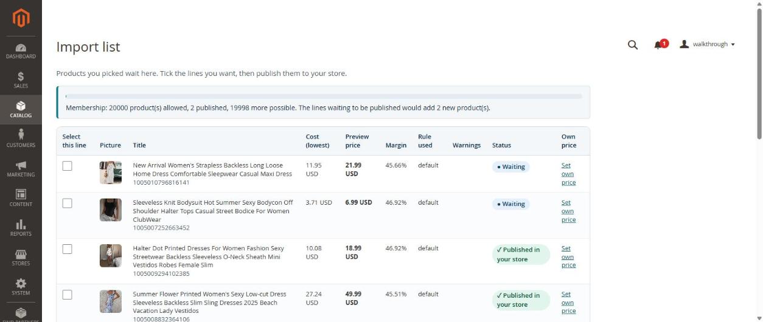Screen dimensions: 763x322
Task: Set own price for Sleeveless Knit Bodysuit
Action: [568, 211]
